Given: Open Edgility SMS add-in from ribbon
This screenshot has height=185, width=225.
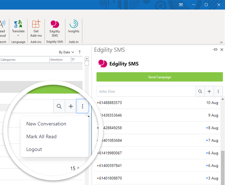Looking at the screenshot, I should click(55, 28).
